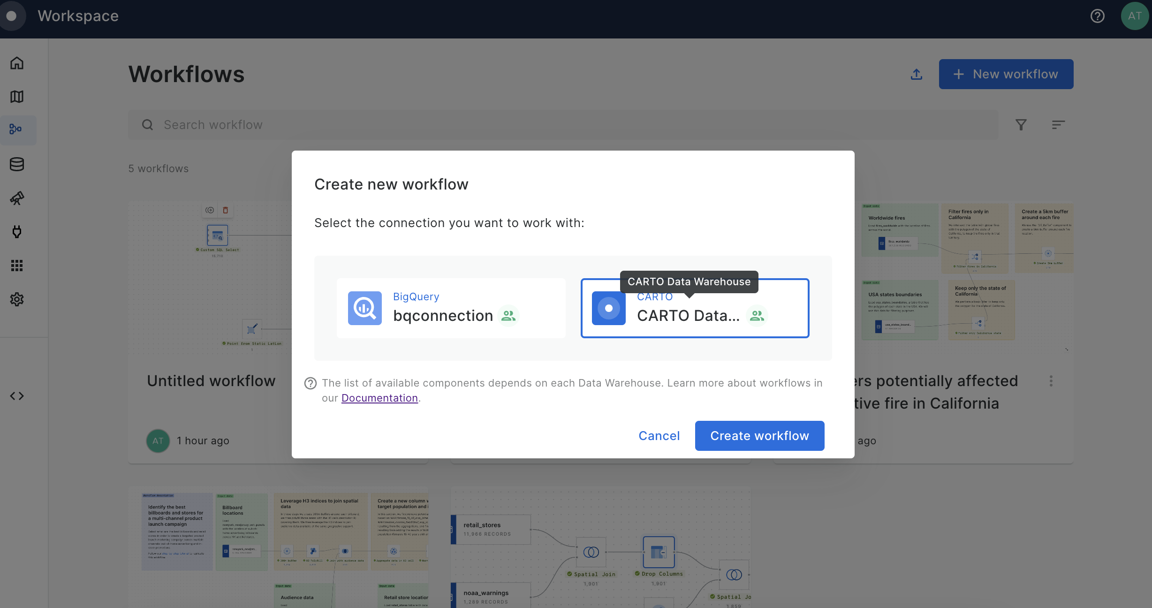Open the workflow filter funnel
Image resolution: width=1152 pixels, height=608 pixels.
coord(1021,125)
